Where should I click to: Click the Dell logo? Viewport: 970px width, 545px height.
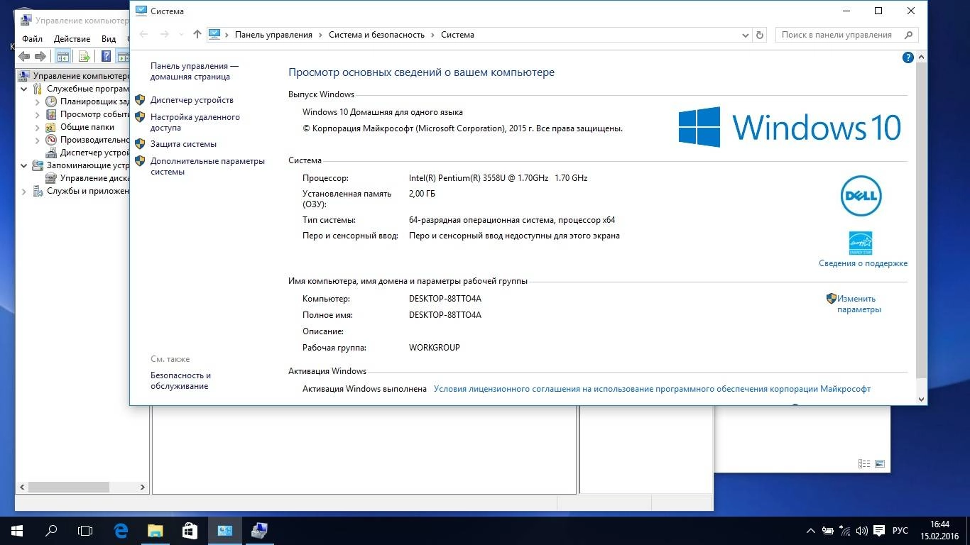click(x=861, y=196)
